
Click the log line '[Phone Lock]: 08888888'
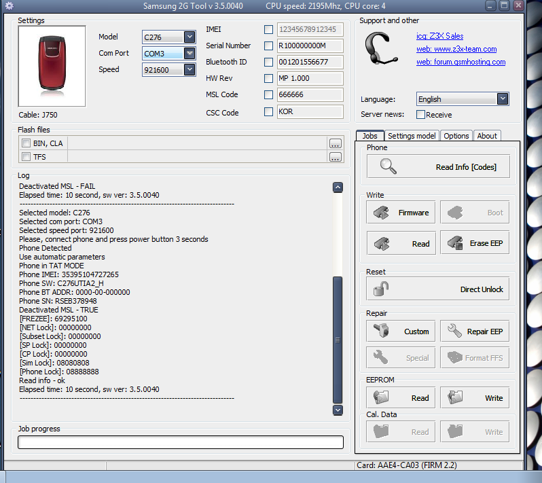point(59,372)
